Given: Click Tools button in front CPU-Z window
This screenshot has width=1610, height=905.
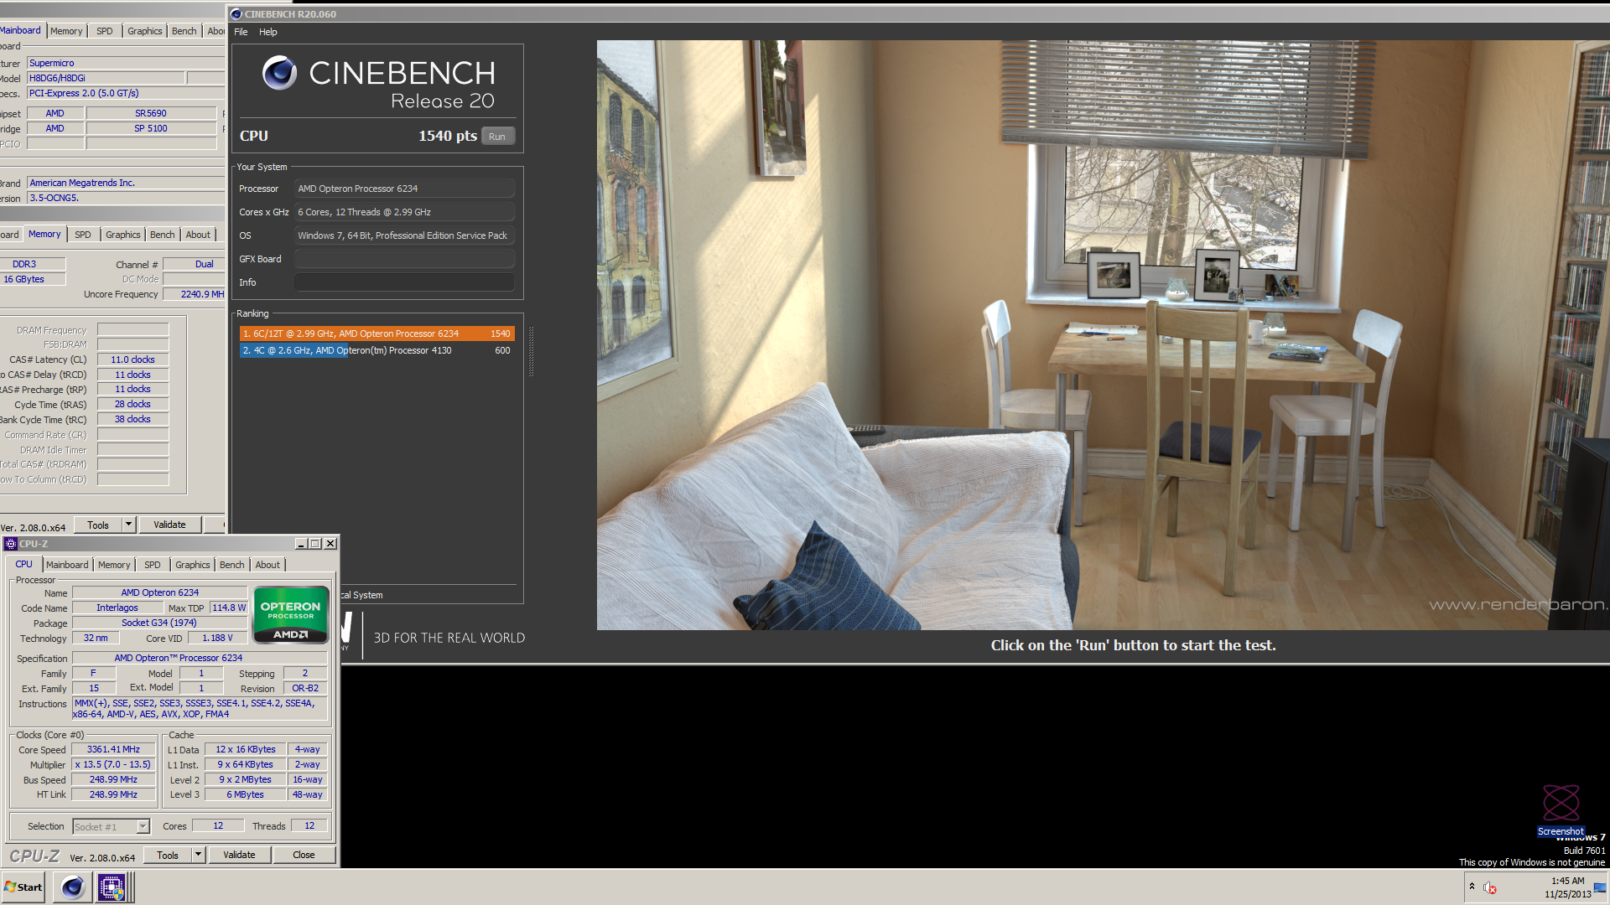Looking at the screenshot, I should [167, 855].
